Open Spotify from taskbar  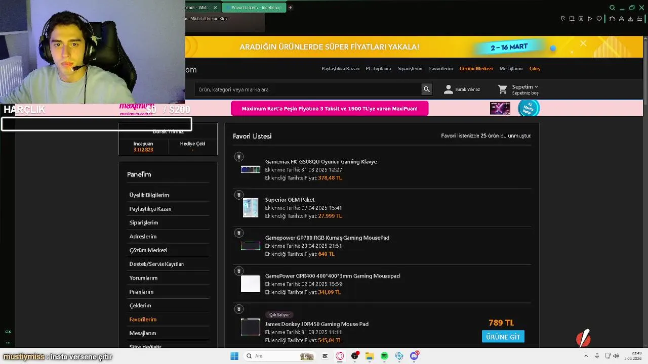384,356
